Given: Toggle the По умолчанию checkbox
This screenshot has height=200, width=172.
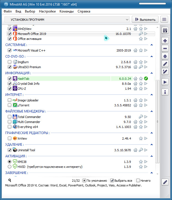Looking at the screenshot, I should pos(84,181).
